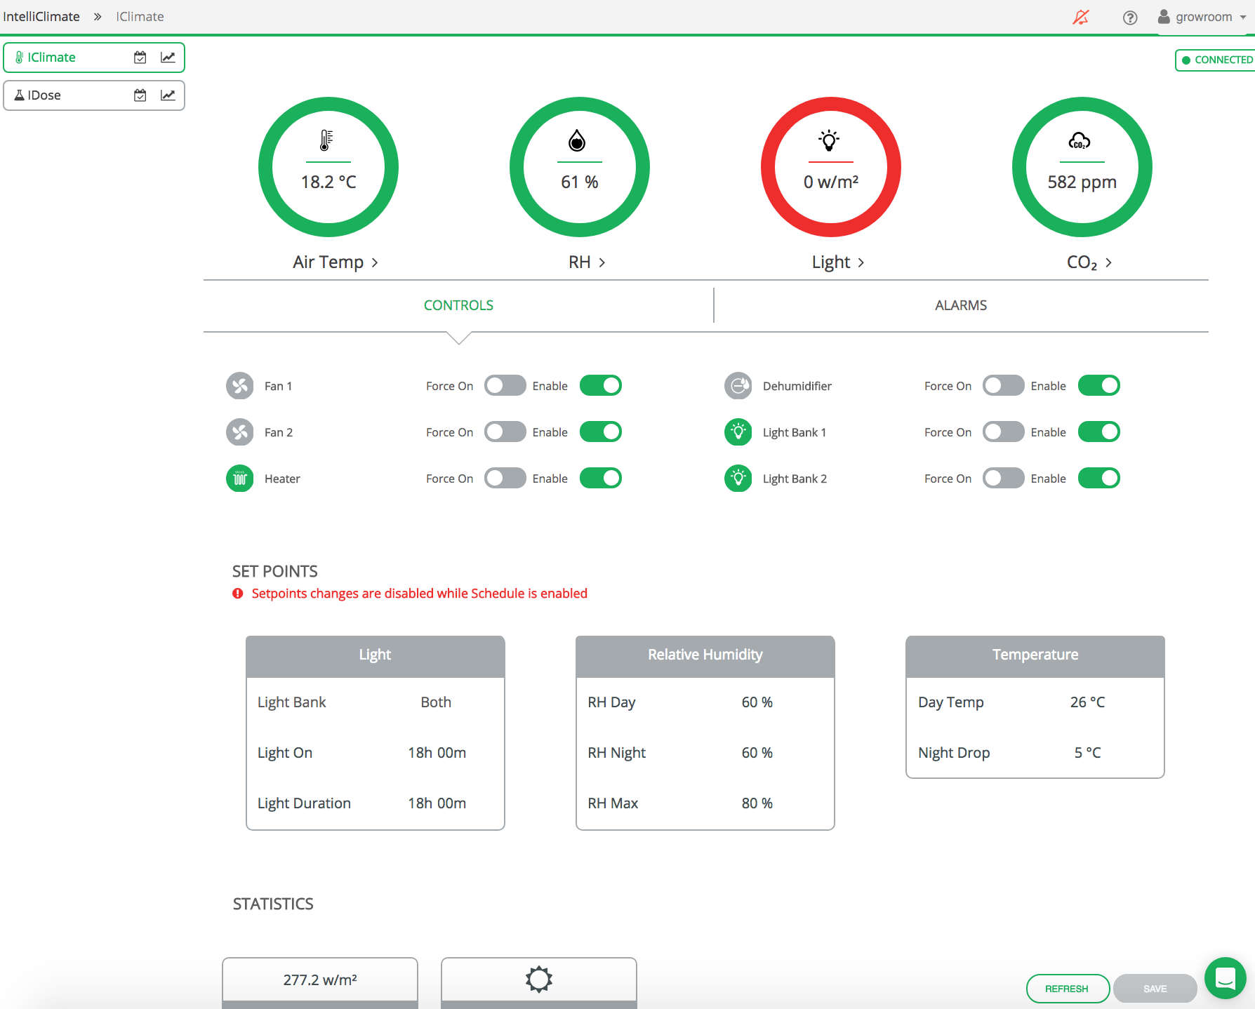Open the IClimate graph history icon

(168, 57)
